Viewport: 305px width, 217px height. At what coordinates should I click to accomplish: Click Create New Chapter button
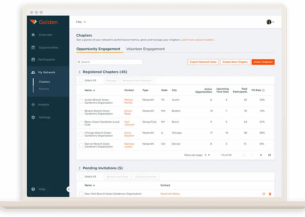point(235,62)
